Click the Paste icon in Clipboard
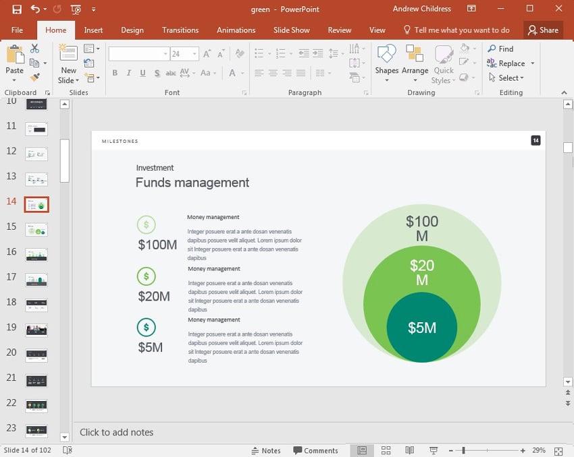The width and height of the screenshot is (574, 457). (14, 55)
